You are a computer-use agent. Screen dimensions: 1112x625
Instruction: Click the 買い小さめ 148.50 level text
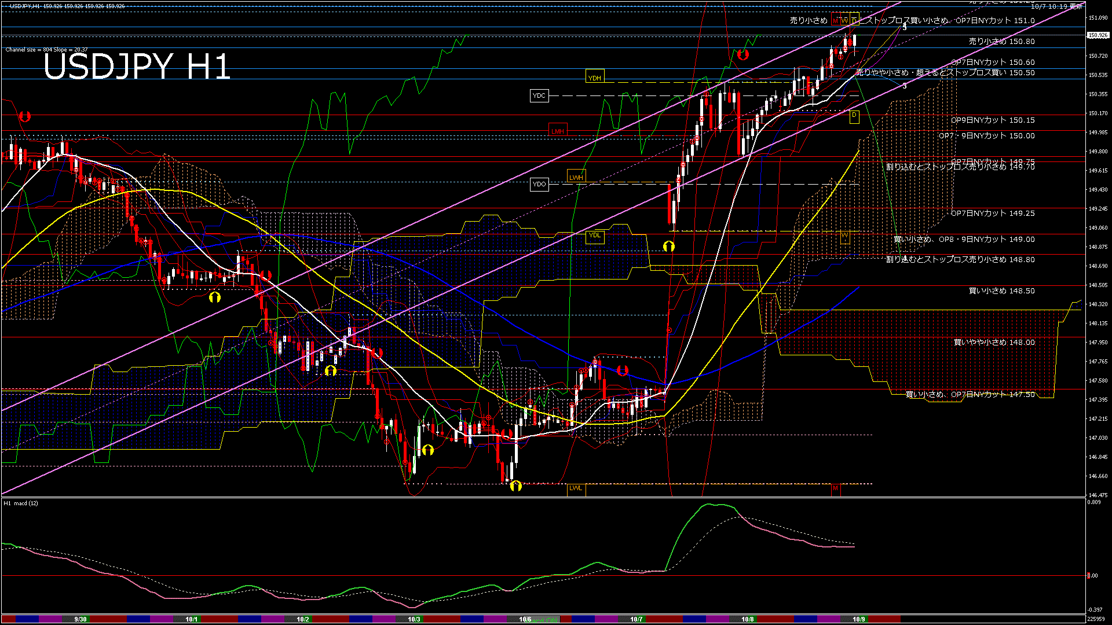click(1001, 291)
